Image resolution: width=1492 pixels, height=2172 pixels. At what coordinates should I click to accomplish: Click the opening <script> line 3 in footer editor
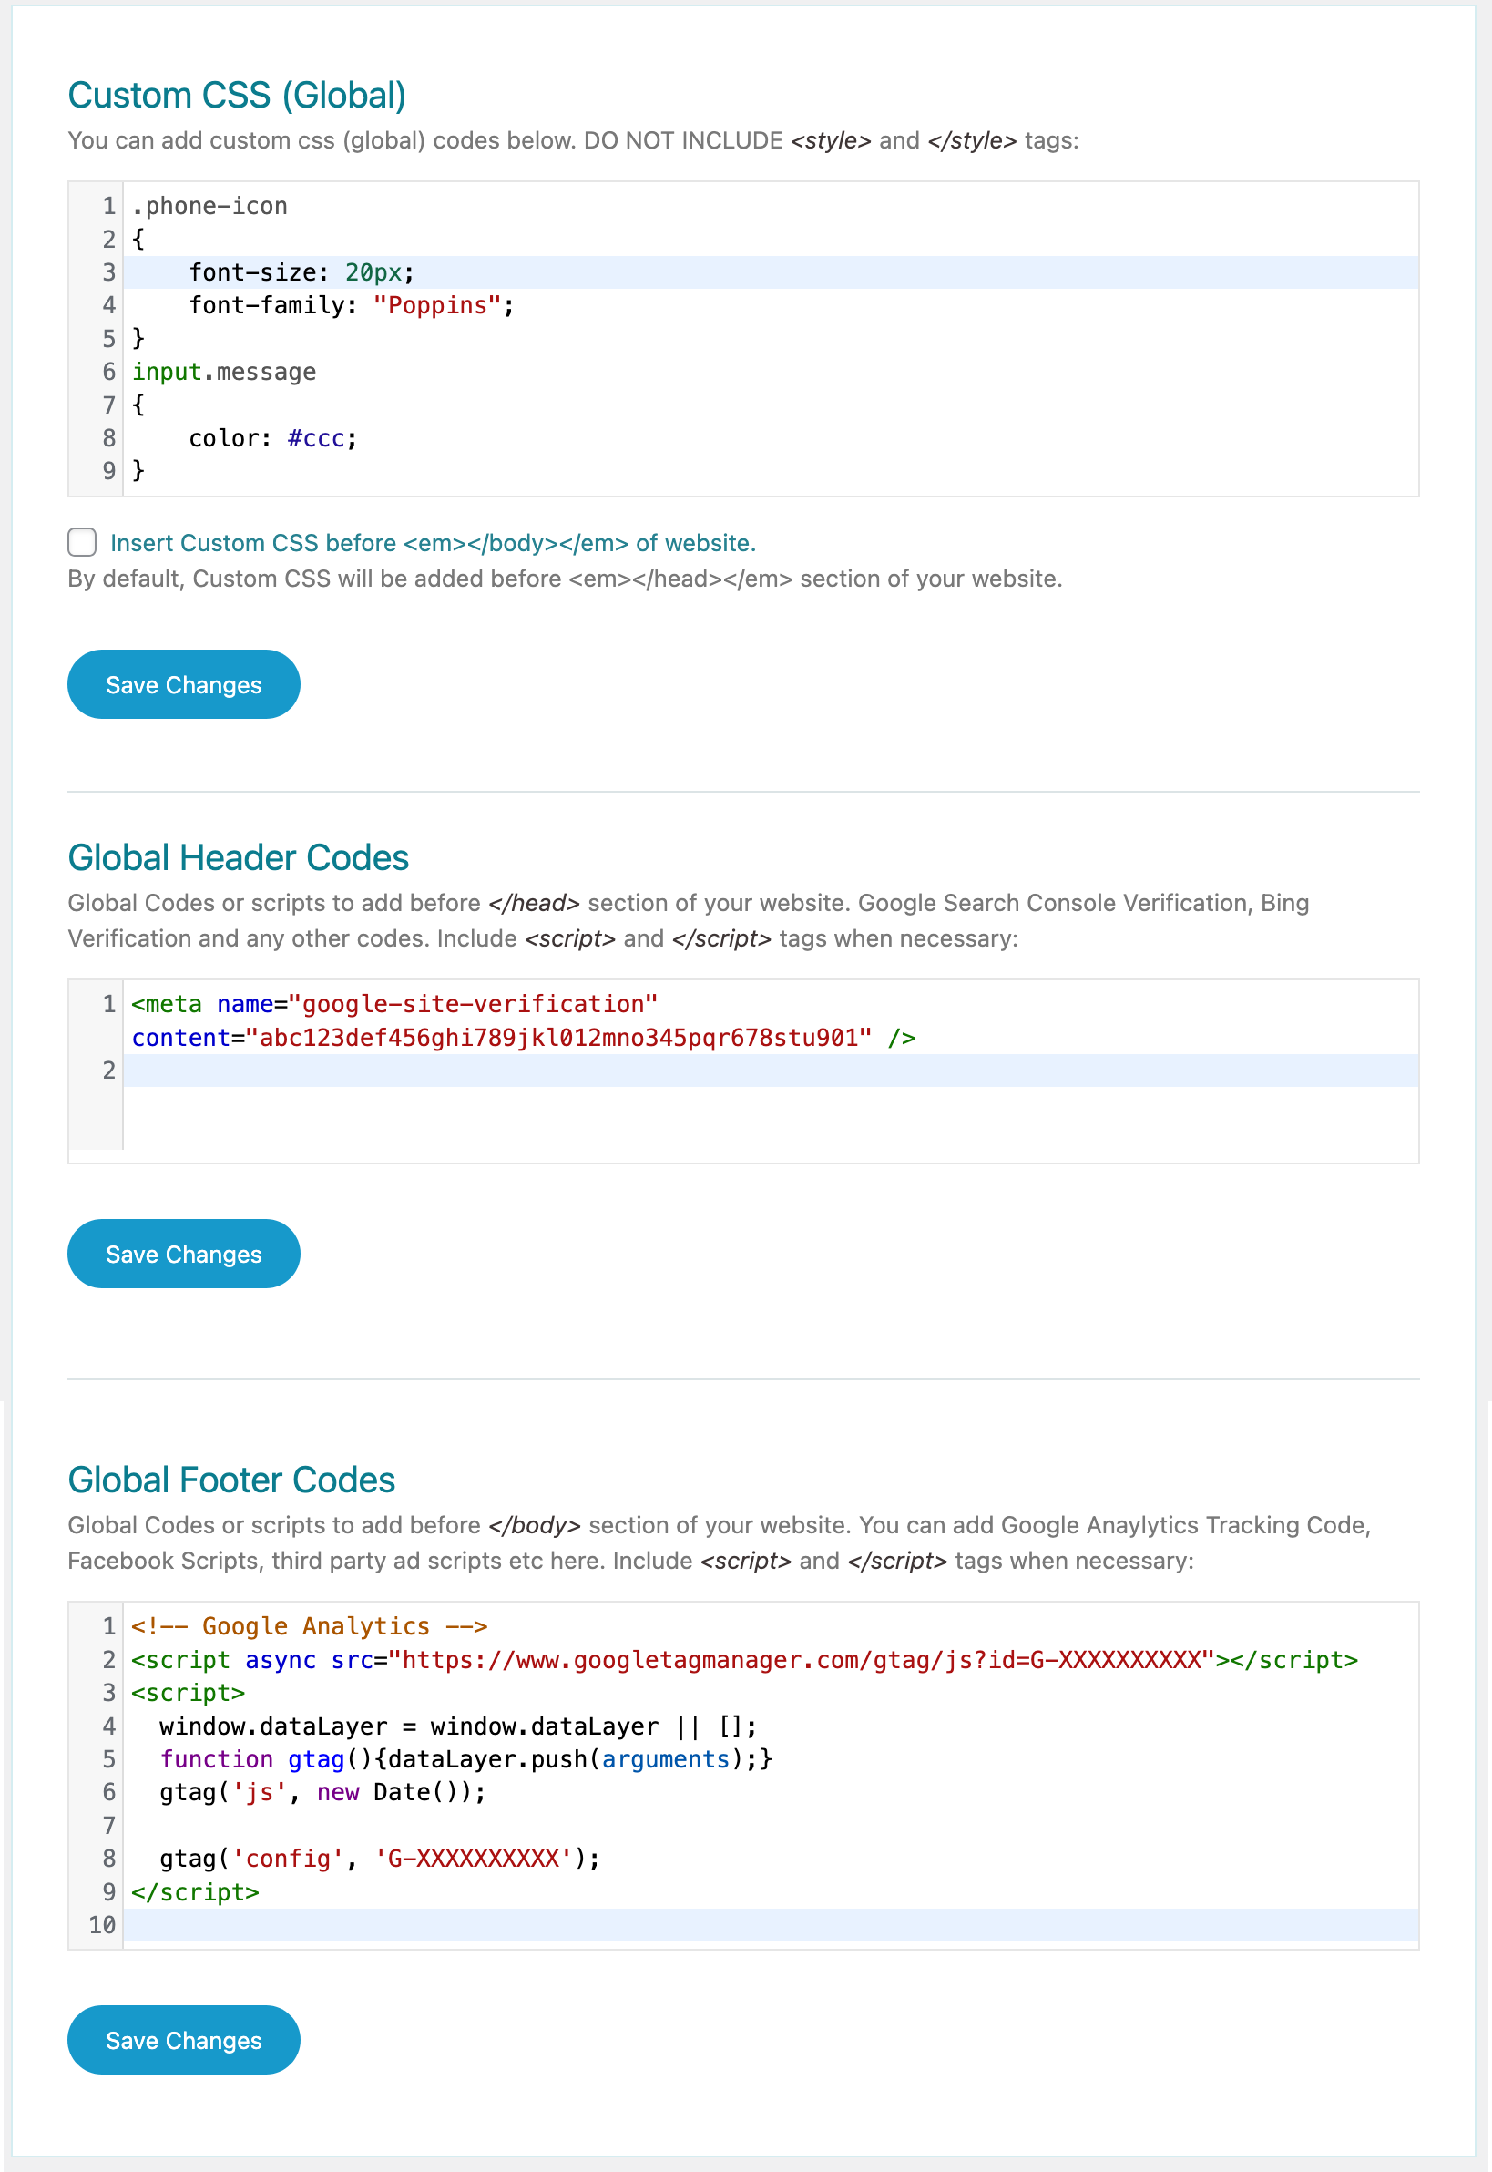(x=188, y=1694)
